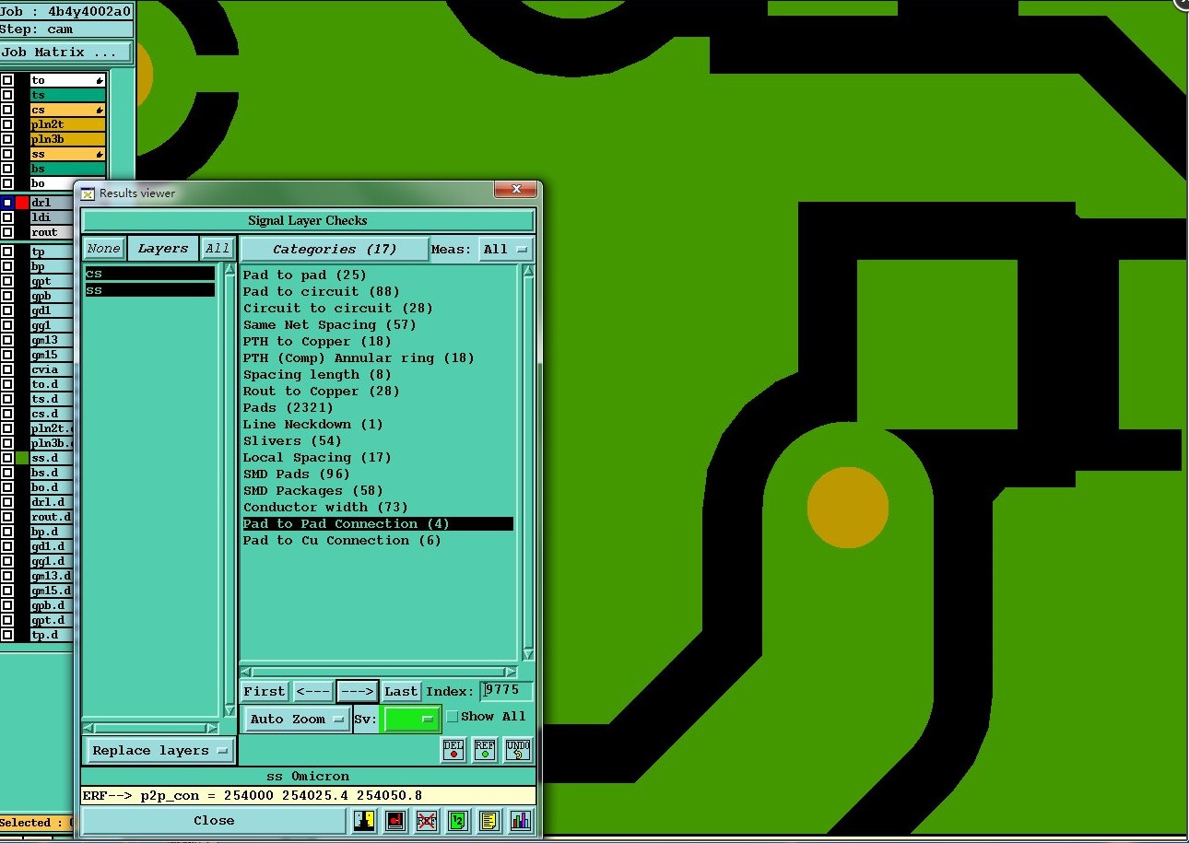
Task: Open the Auto Zoom dropdown
Action: [297, 719]
